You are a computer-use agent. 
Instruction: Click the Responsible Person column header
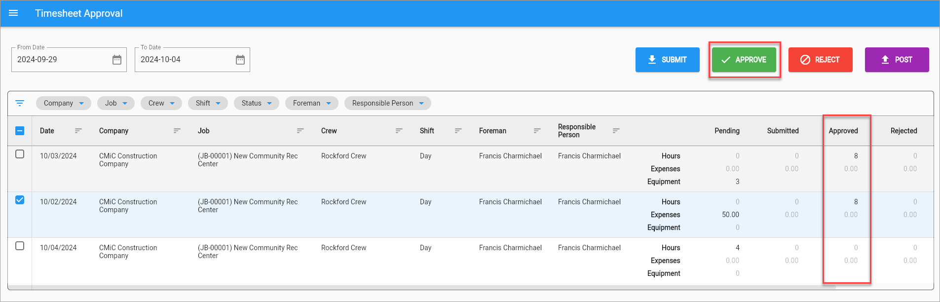(576, 131)
